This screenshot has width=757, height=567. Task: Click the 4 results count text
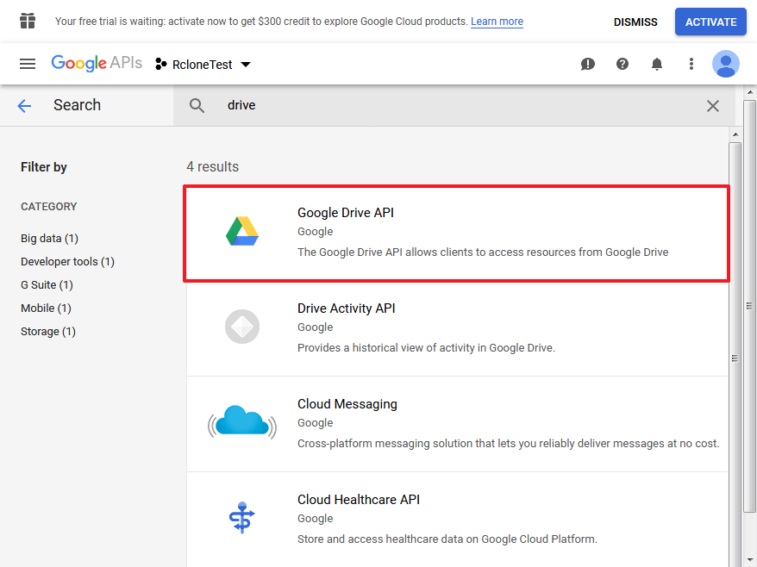tap(212, 166)
